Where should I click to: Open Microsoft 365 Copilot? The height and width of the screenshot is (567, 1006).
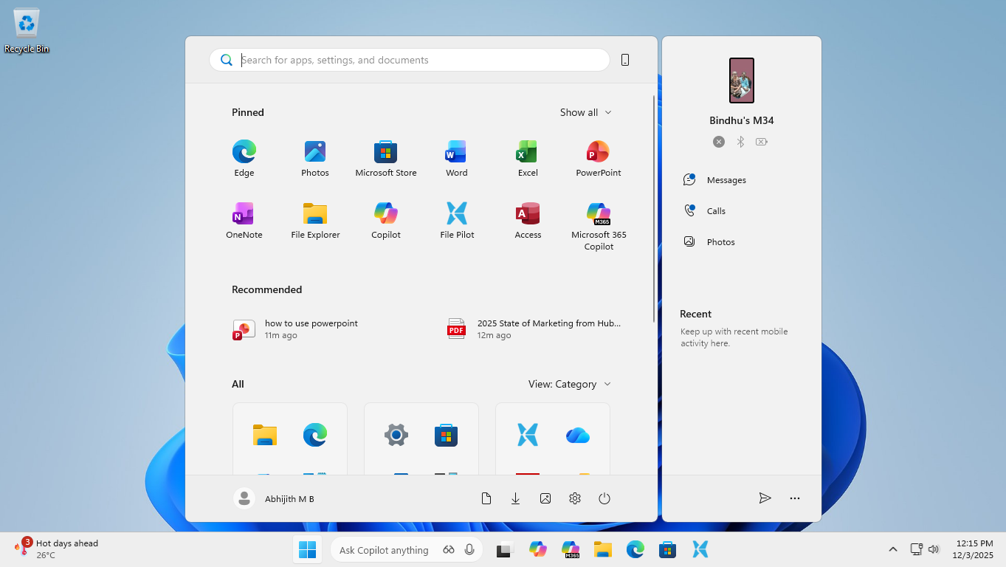click(x=598, y=219)
